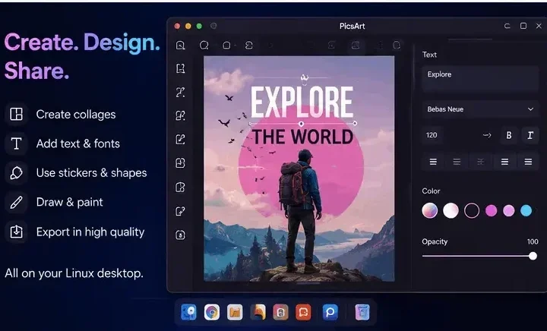
Task: Open the collage grid tool, sixth in the sidebar
Action: click(180, 163)
